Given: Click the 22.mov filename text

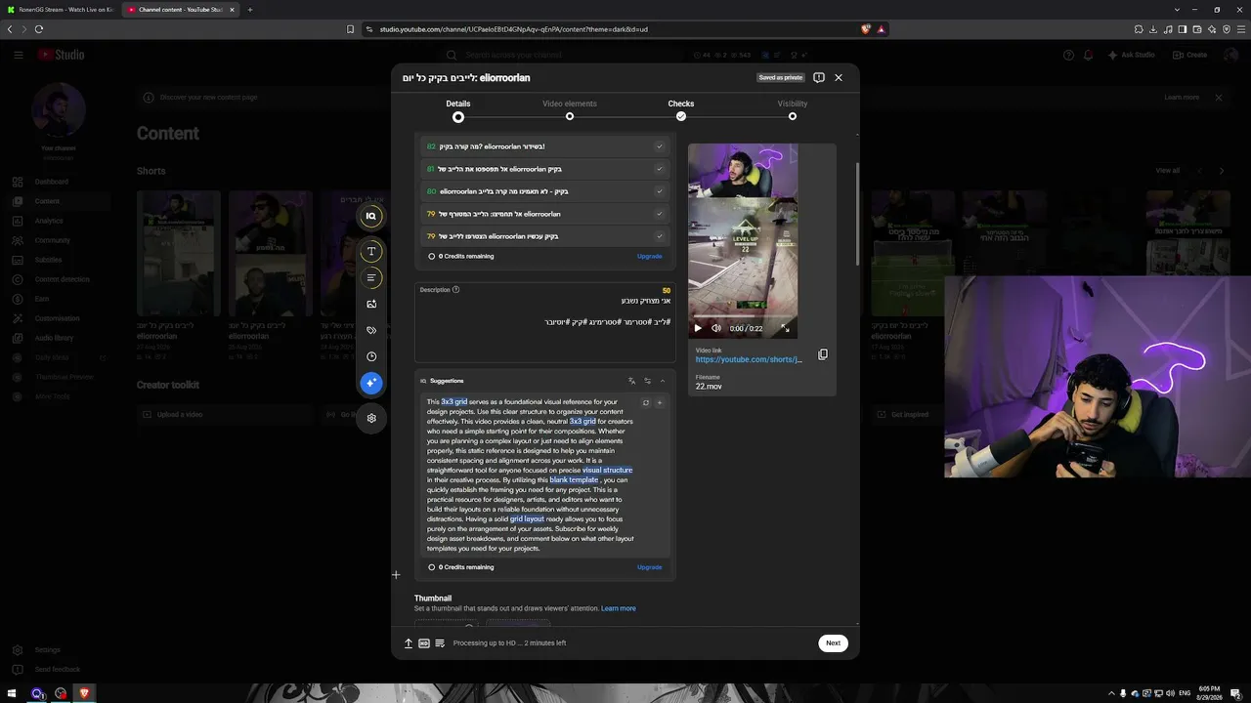Looking at the screenshot, I should pyautogui.click(x=709, y=387).
